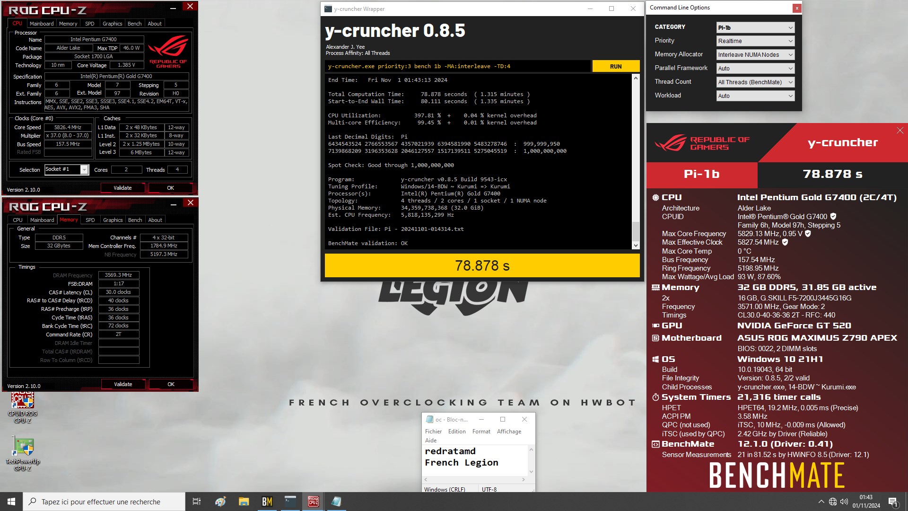Click 'BenchMate validation: OK' console line
This screenshot has width=908, height=511.
(x=368, y=243)
